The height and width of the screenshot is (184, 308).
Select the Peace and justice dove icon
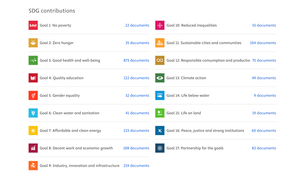[160, 131]
